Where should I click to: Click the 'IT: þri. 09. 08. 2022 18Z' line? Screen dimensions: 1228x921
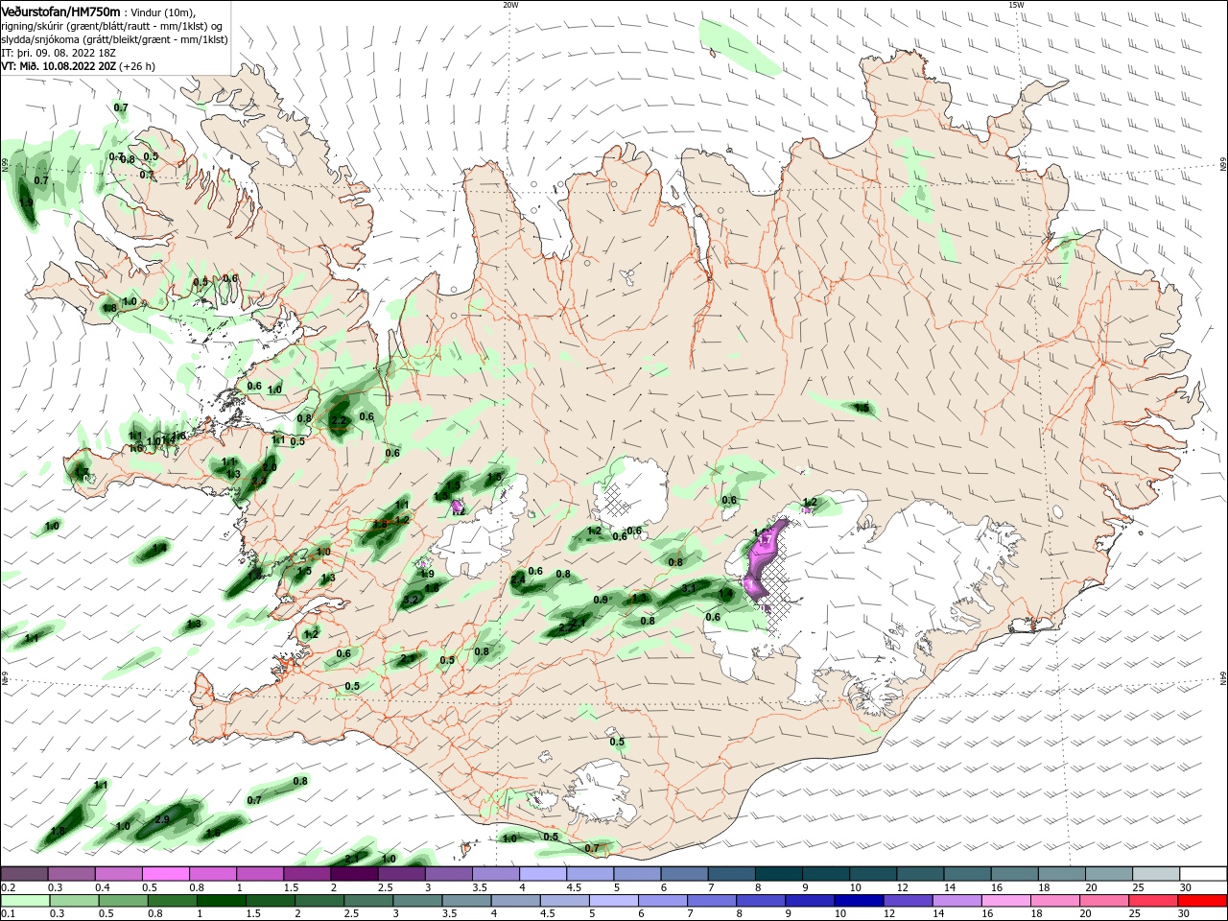point(59,53)
